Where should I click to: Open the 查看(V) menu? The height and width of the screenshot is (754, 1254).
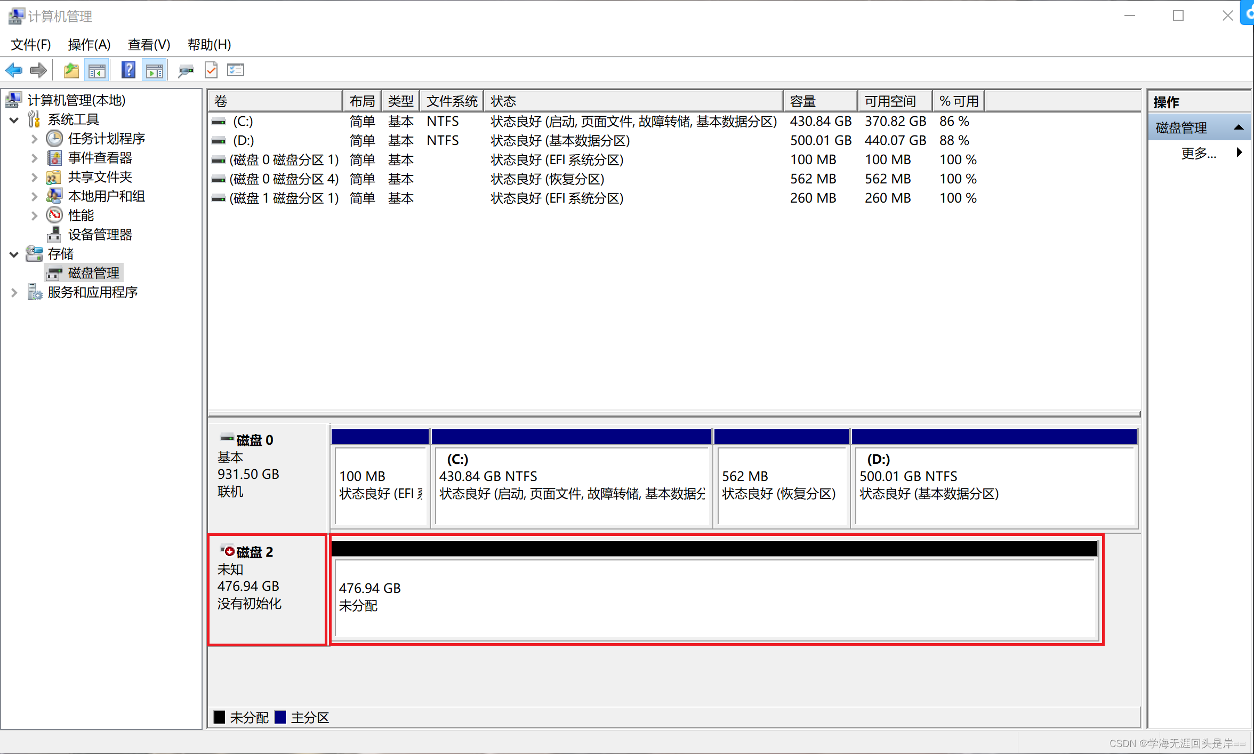pos(149,45)
